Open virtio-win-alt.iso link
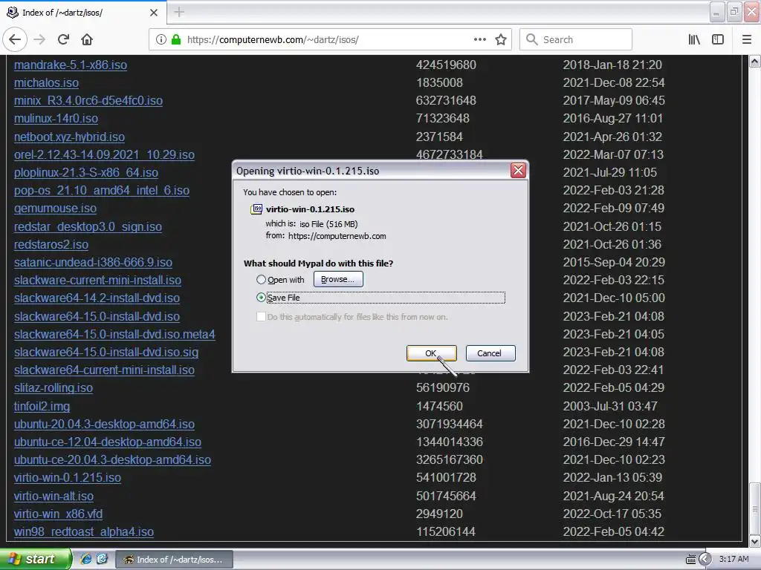The image size is (761, 570). pyautogui.click(x=54, y=497)
